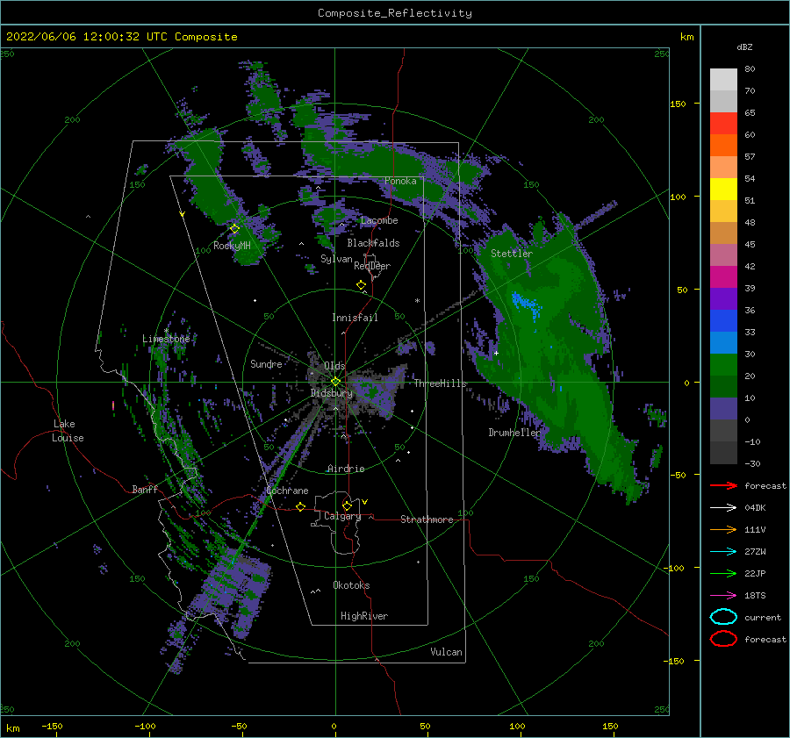Click the HighRiver town label

point(364,616)
